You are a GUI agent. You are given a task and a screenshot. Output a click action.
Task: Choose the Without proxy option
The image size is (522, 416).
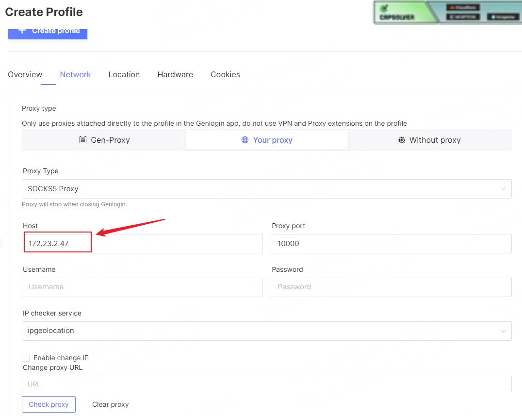[430, 140]
